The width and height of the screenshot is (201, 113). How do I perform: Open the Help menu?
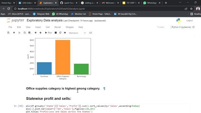(81, 27)
